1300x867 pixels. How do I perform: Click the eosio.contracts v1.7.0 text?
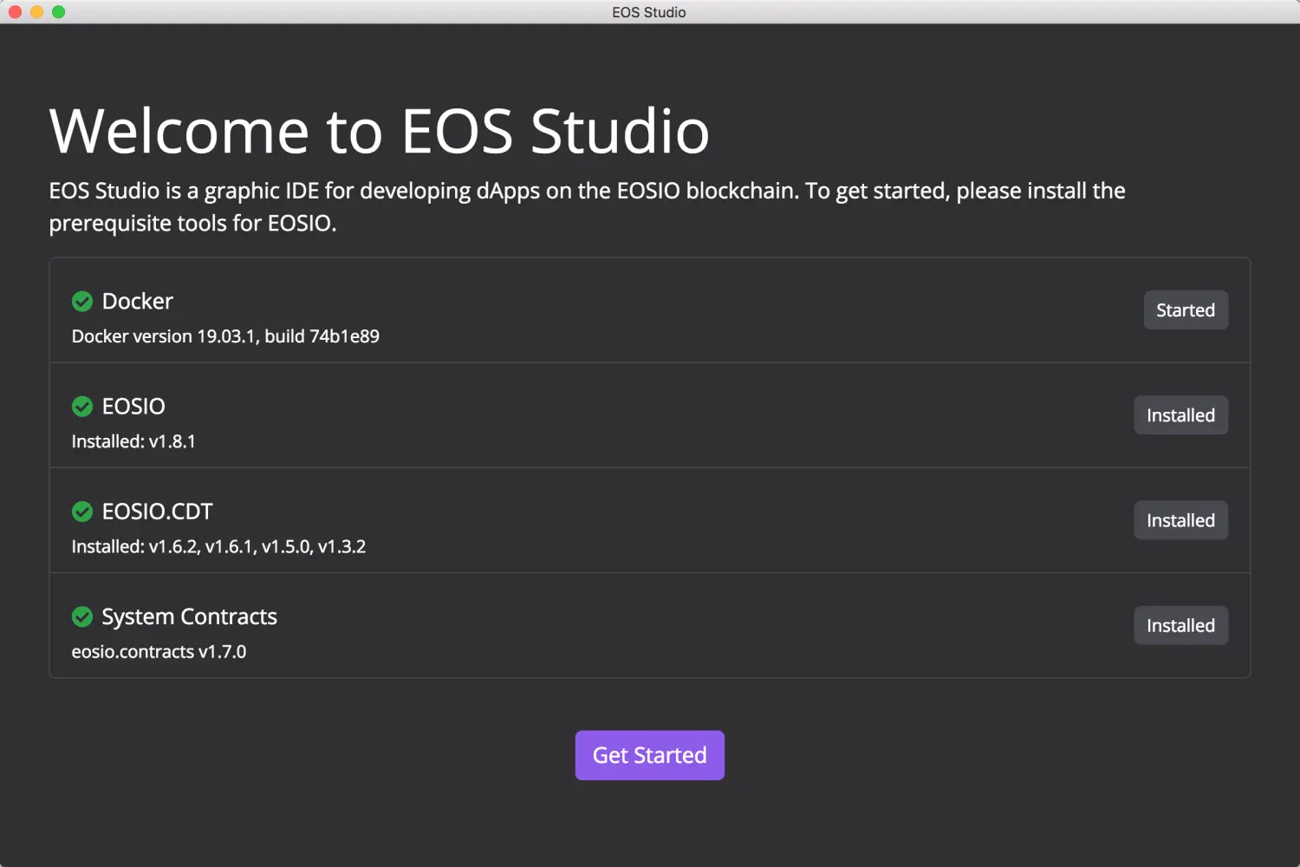pyautogui.click(x=159, y=652)
